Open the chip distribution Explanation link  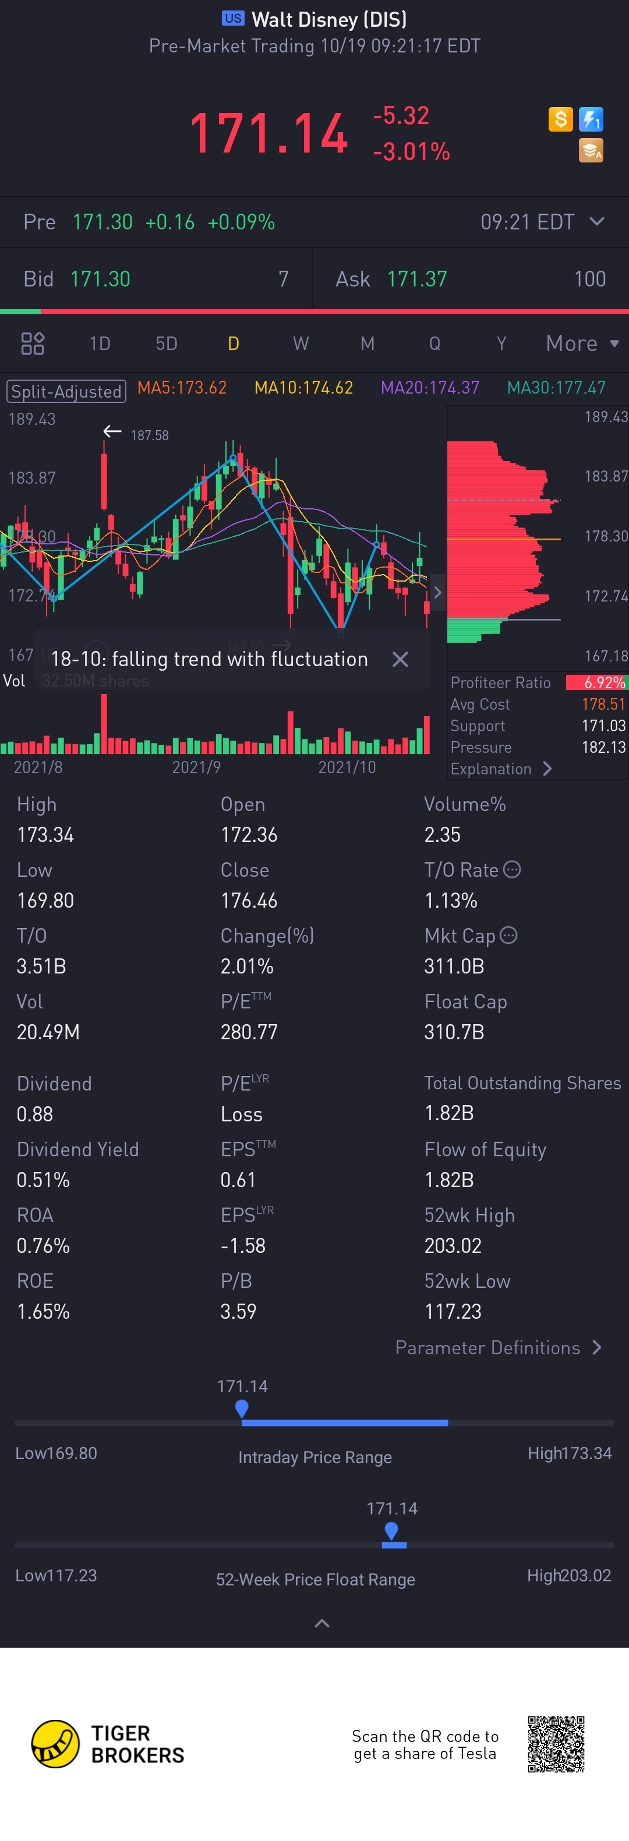coord(501,769)
